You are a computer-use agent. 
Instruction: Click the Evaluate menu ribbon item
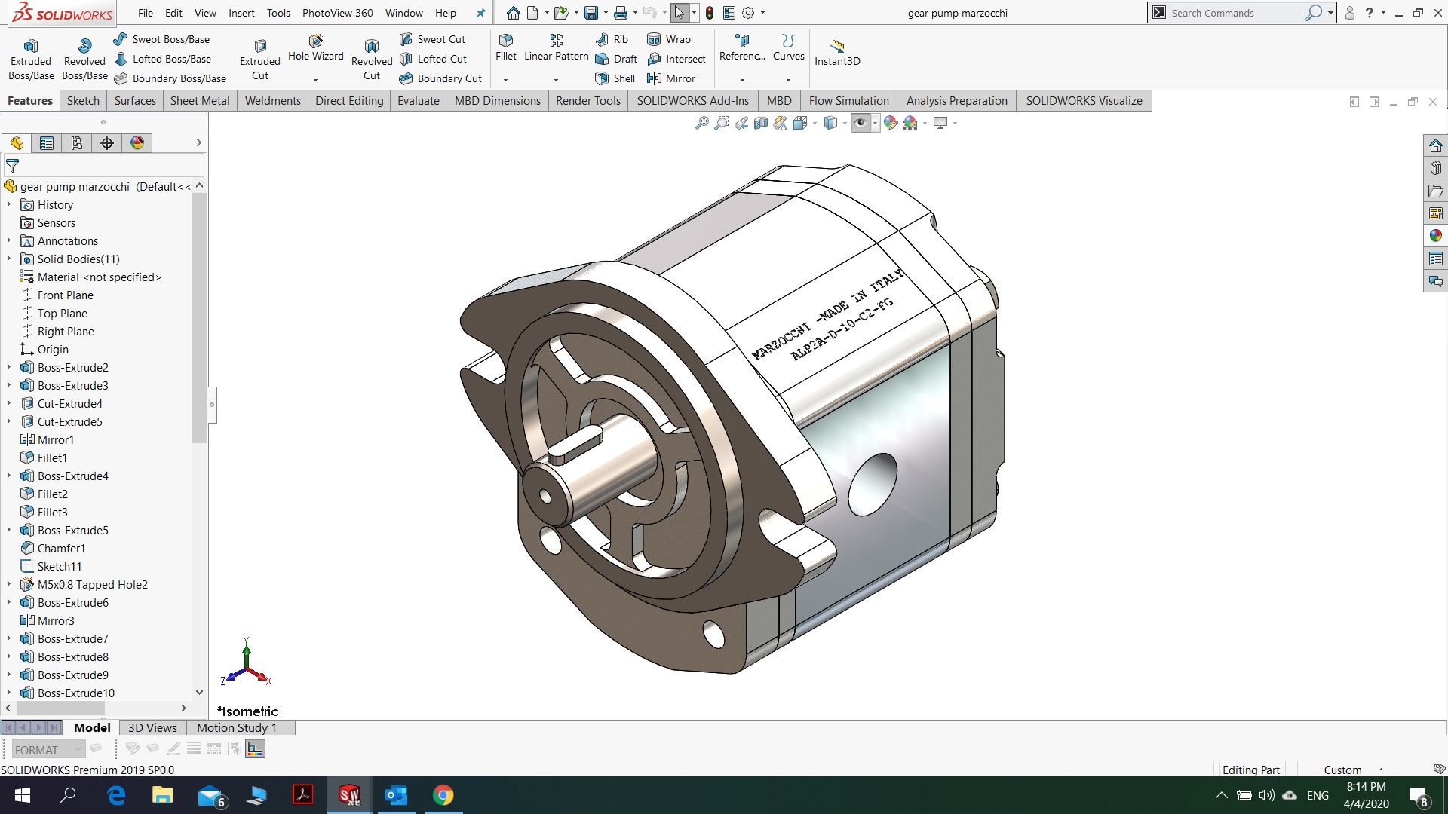click(x=419, y=100)
